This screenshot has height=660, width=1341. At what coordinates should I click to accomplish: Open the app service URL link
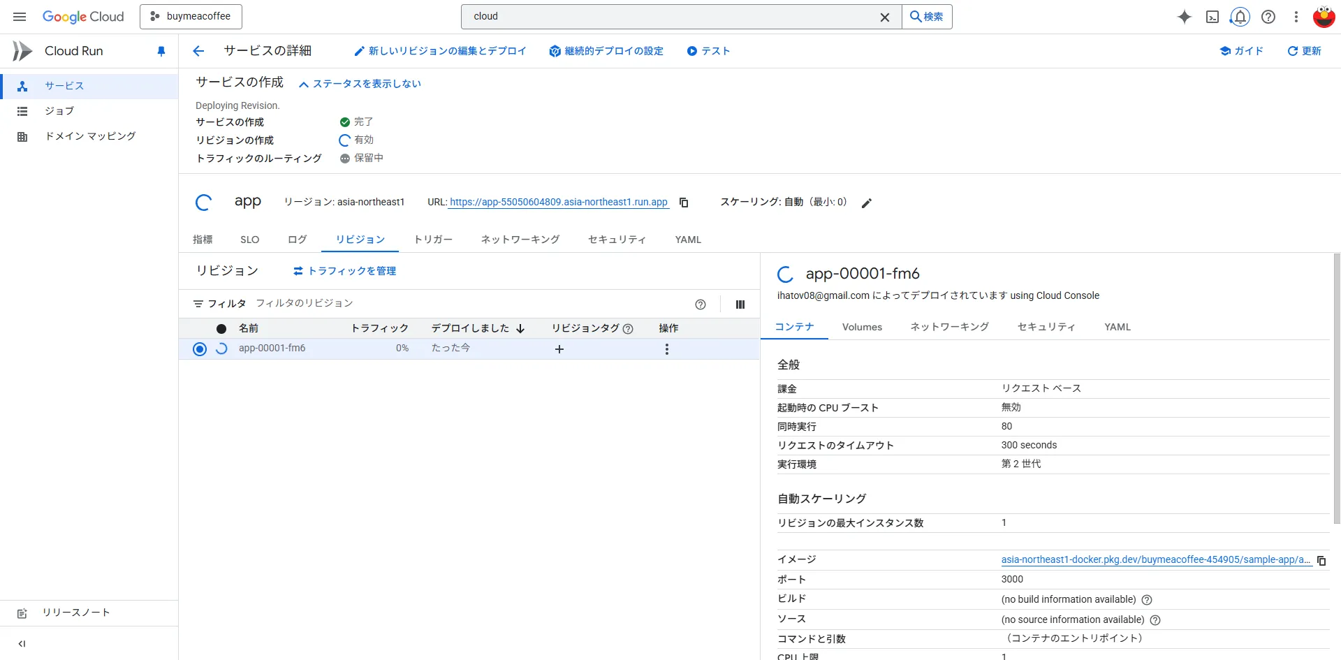[558, 203]
